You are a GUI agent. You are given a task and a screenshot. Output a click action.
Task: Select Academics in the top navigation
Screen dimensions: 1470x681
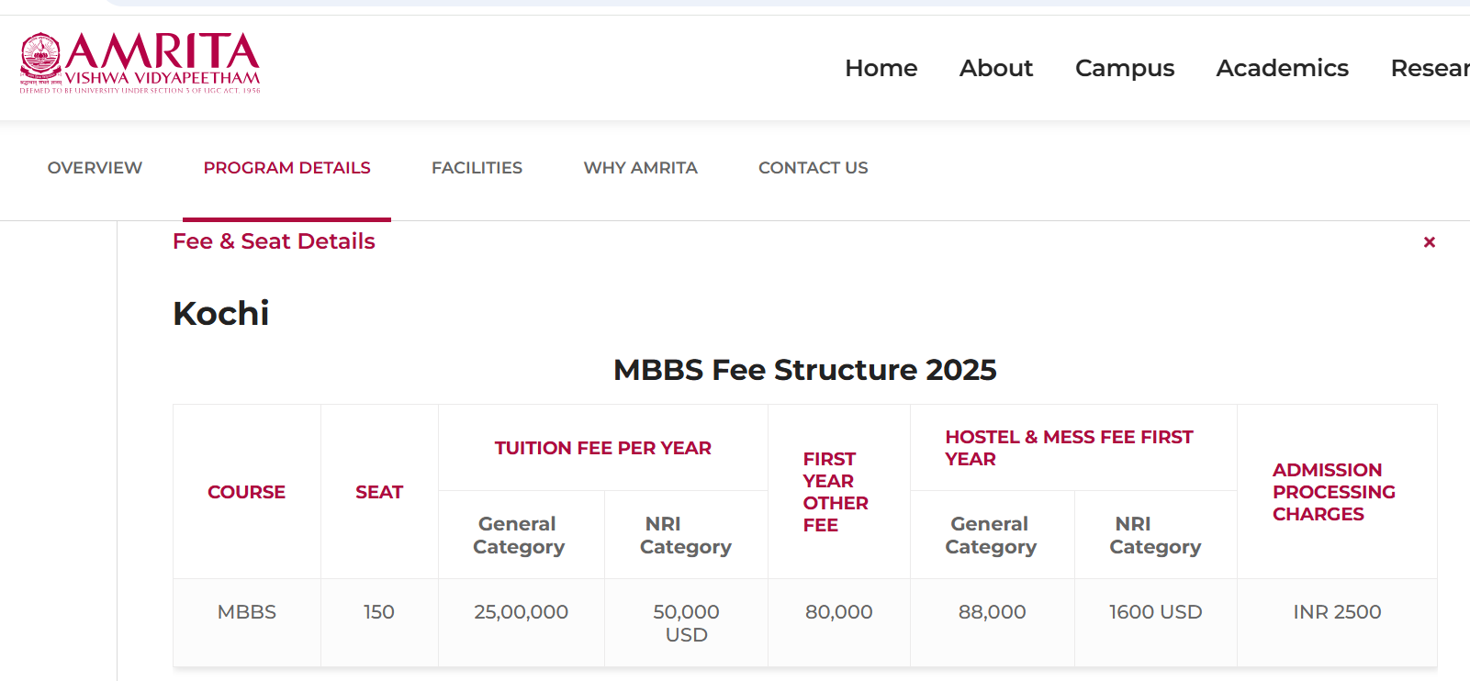click(1282, 68)
